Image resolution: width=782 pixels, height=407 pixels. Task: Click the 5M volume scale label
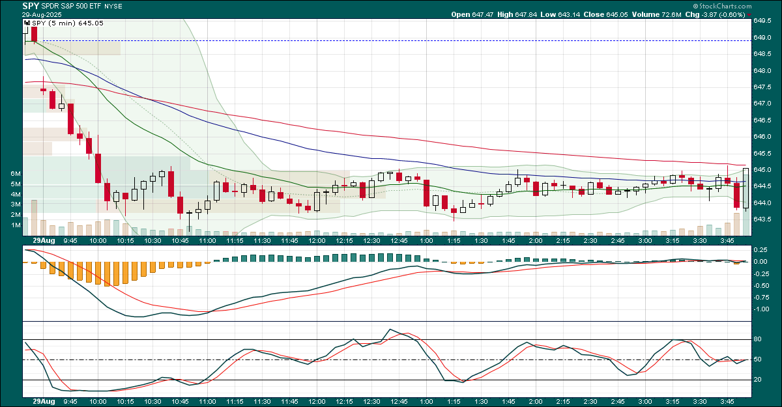pyautogui.click(x=16, y=184)
